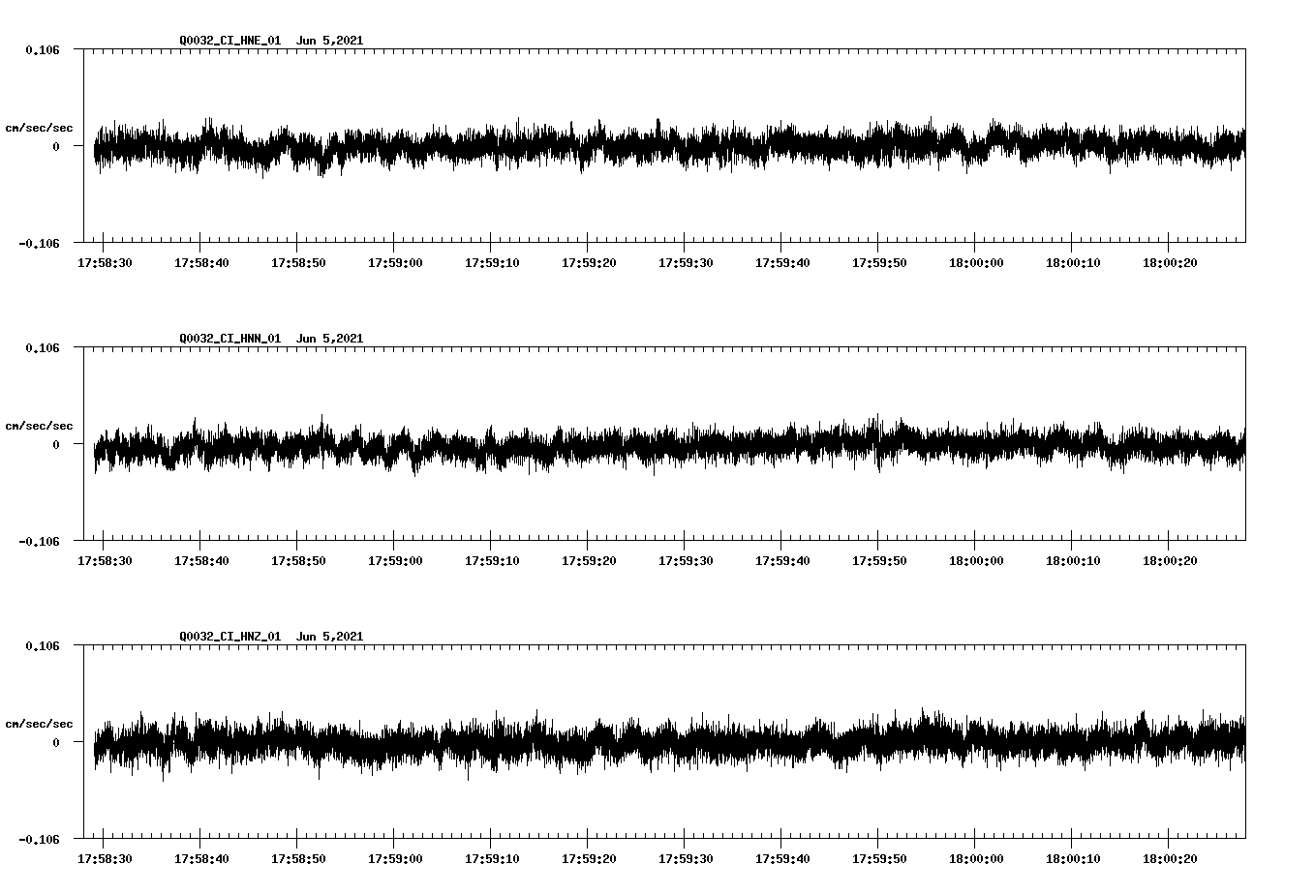
Task: Select the cm/sec/sec unit label on middle plot
Action: pos(41,425)
